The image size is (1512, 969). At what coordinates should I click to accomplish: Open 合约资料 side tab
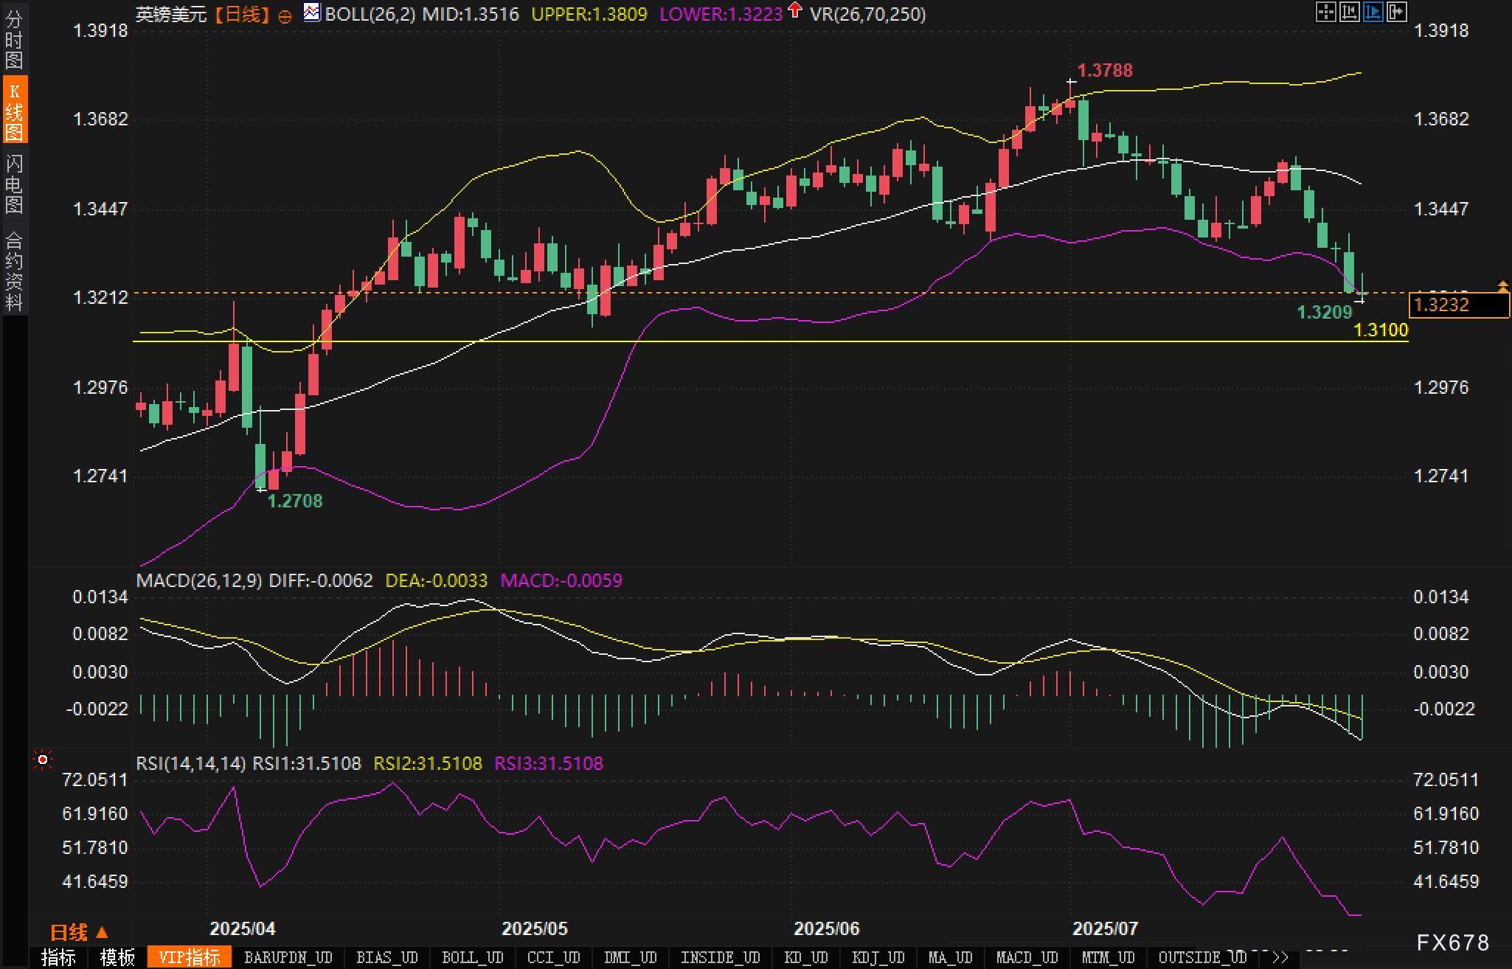coord(14,270)
